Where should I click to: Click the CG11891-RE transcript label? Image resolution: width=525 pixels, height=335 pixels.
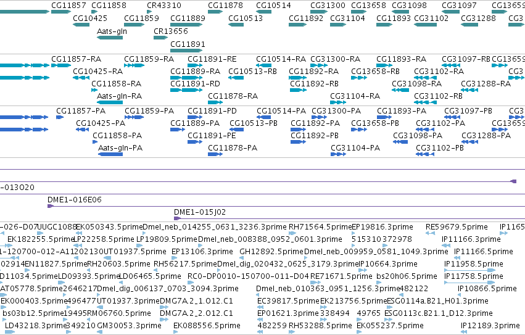click(212, 59)
